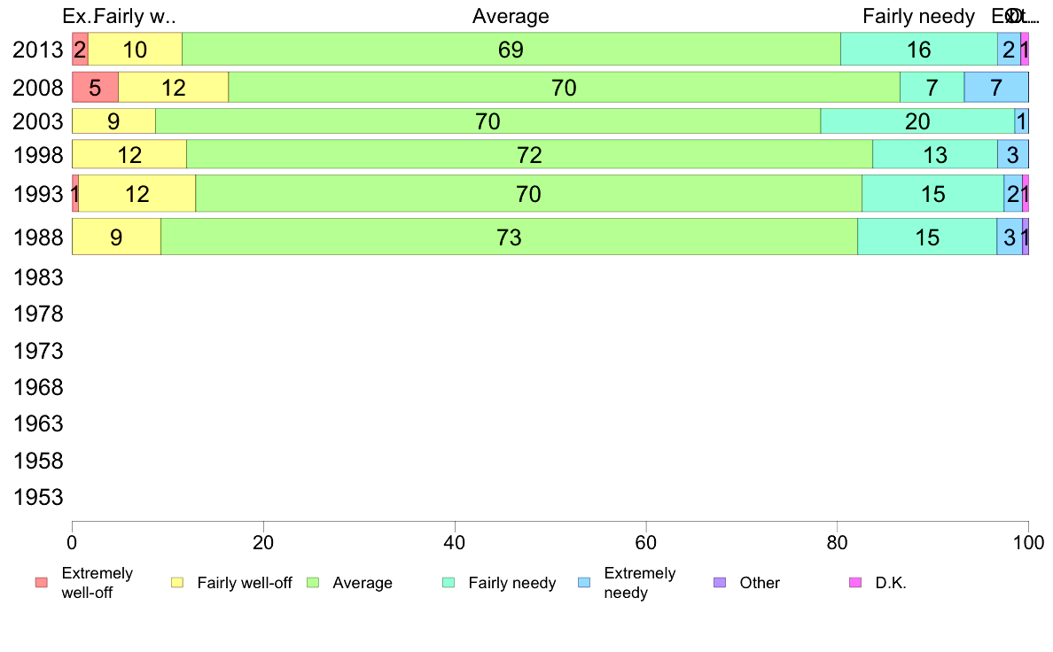The image size is (1053, 652).
Task: Click the 2013 year axis label
Action: click(x=38, y=49)
